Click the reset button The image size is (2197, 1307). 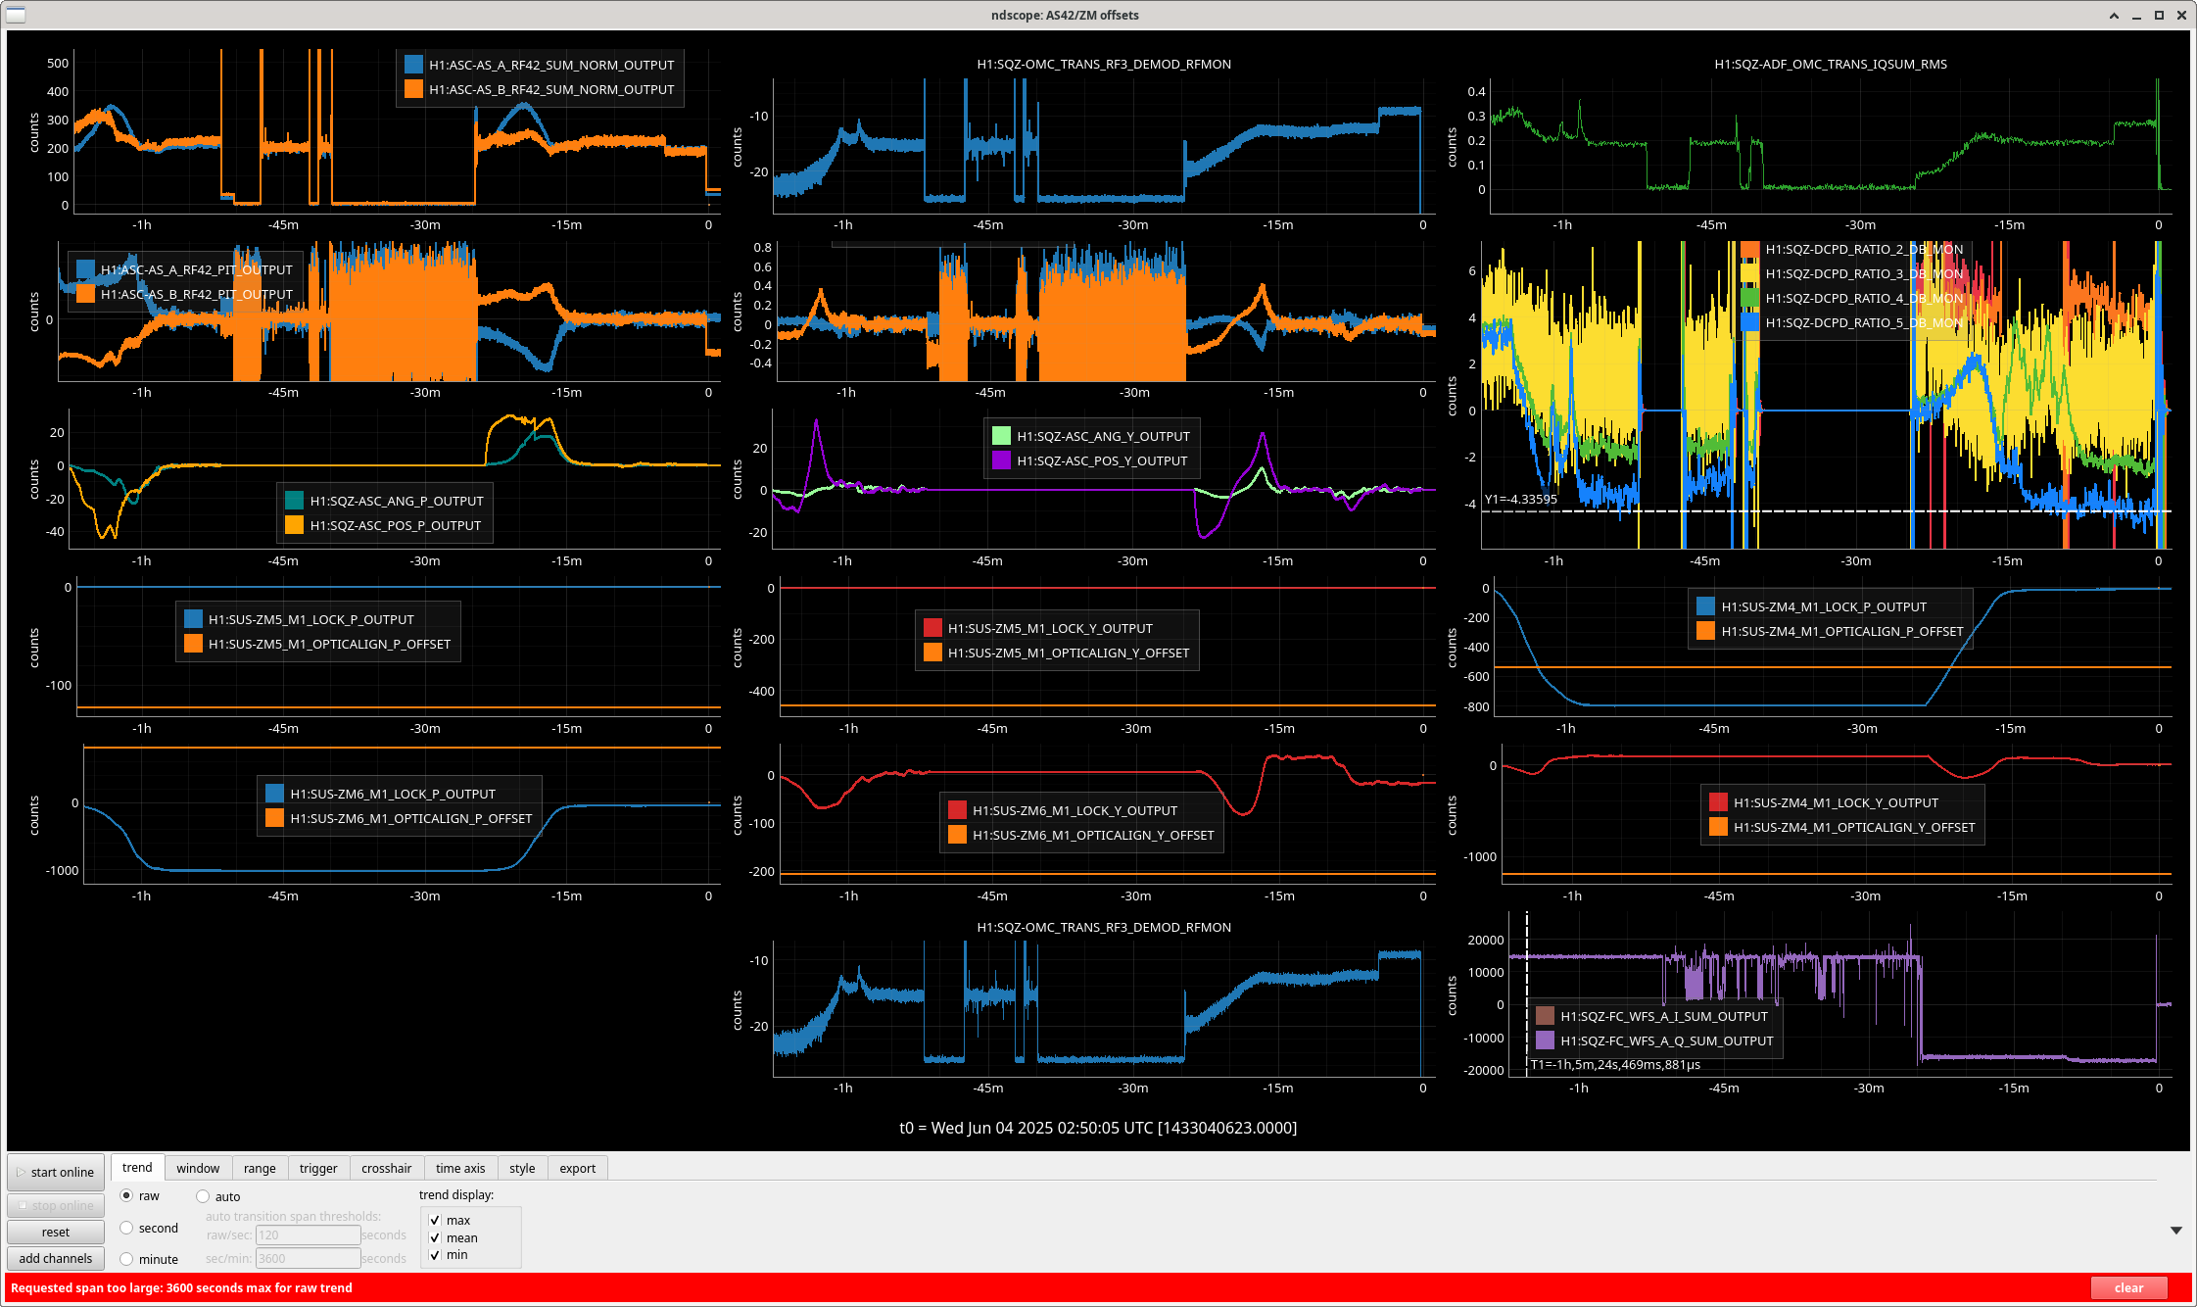pos(56,1232)
